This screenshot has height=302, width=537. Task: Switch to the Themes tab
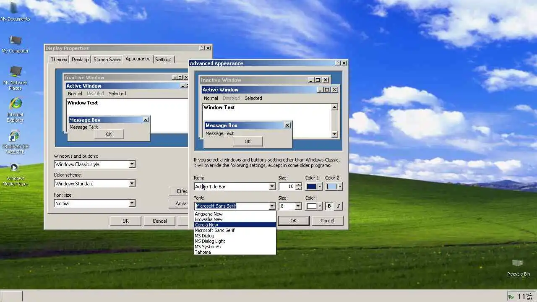[59, 60]
